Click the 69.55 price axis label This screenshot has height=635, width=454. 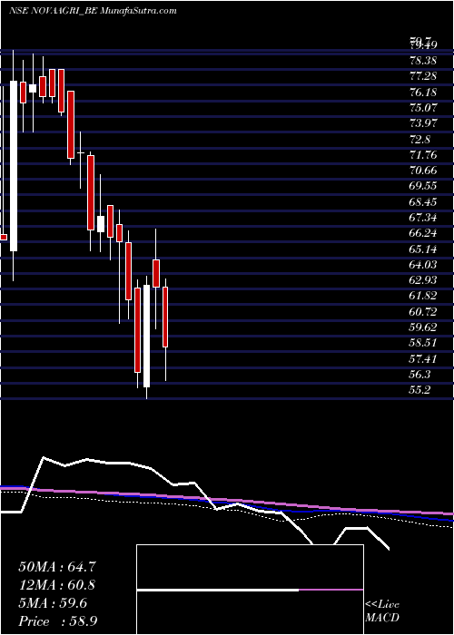423,186
